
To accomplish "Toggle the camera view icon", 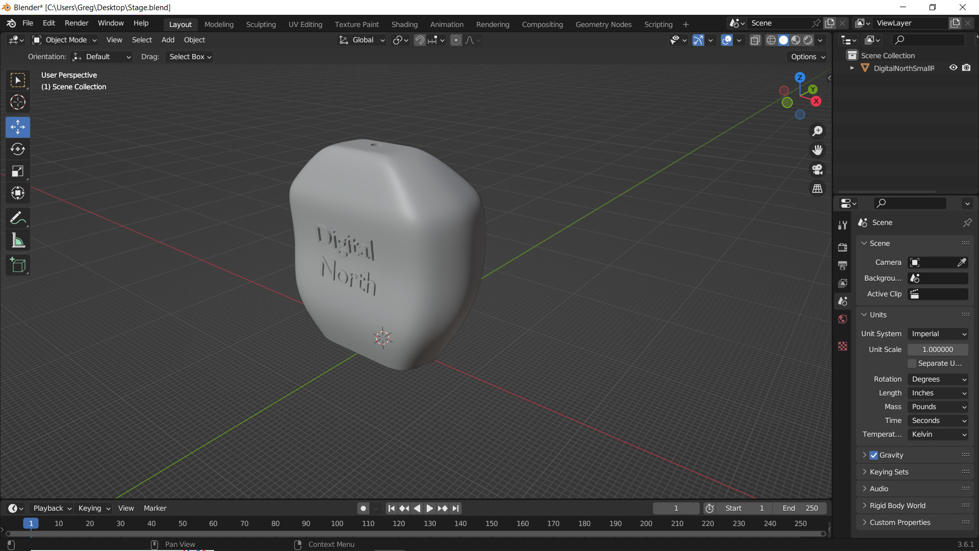I will tap(817, 169).
